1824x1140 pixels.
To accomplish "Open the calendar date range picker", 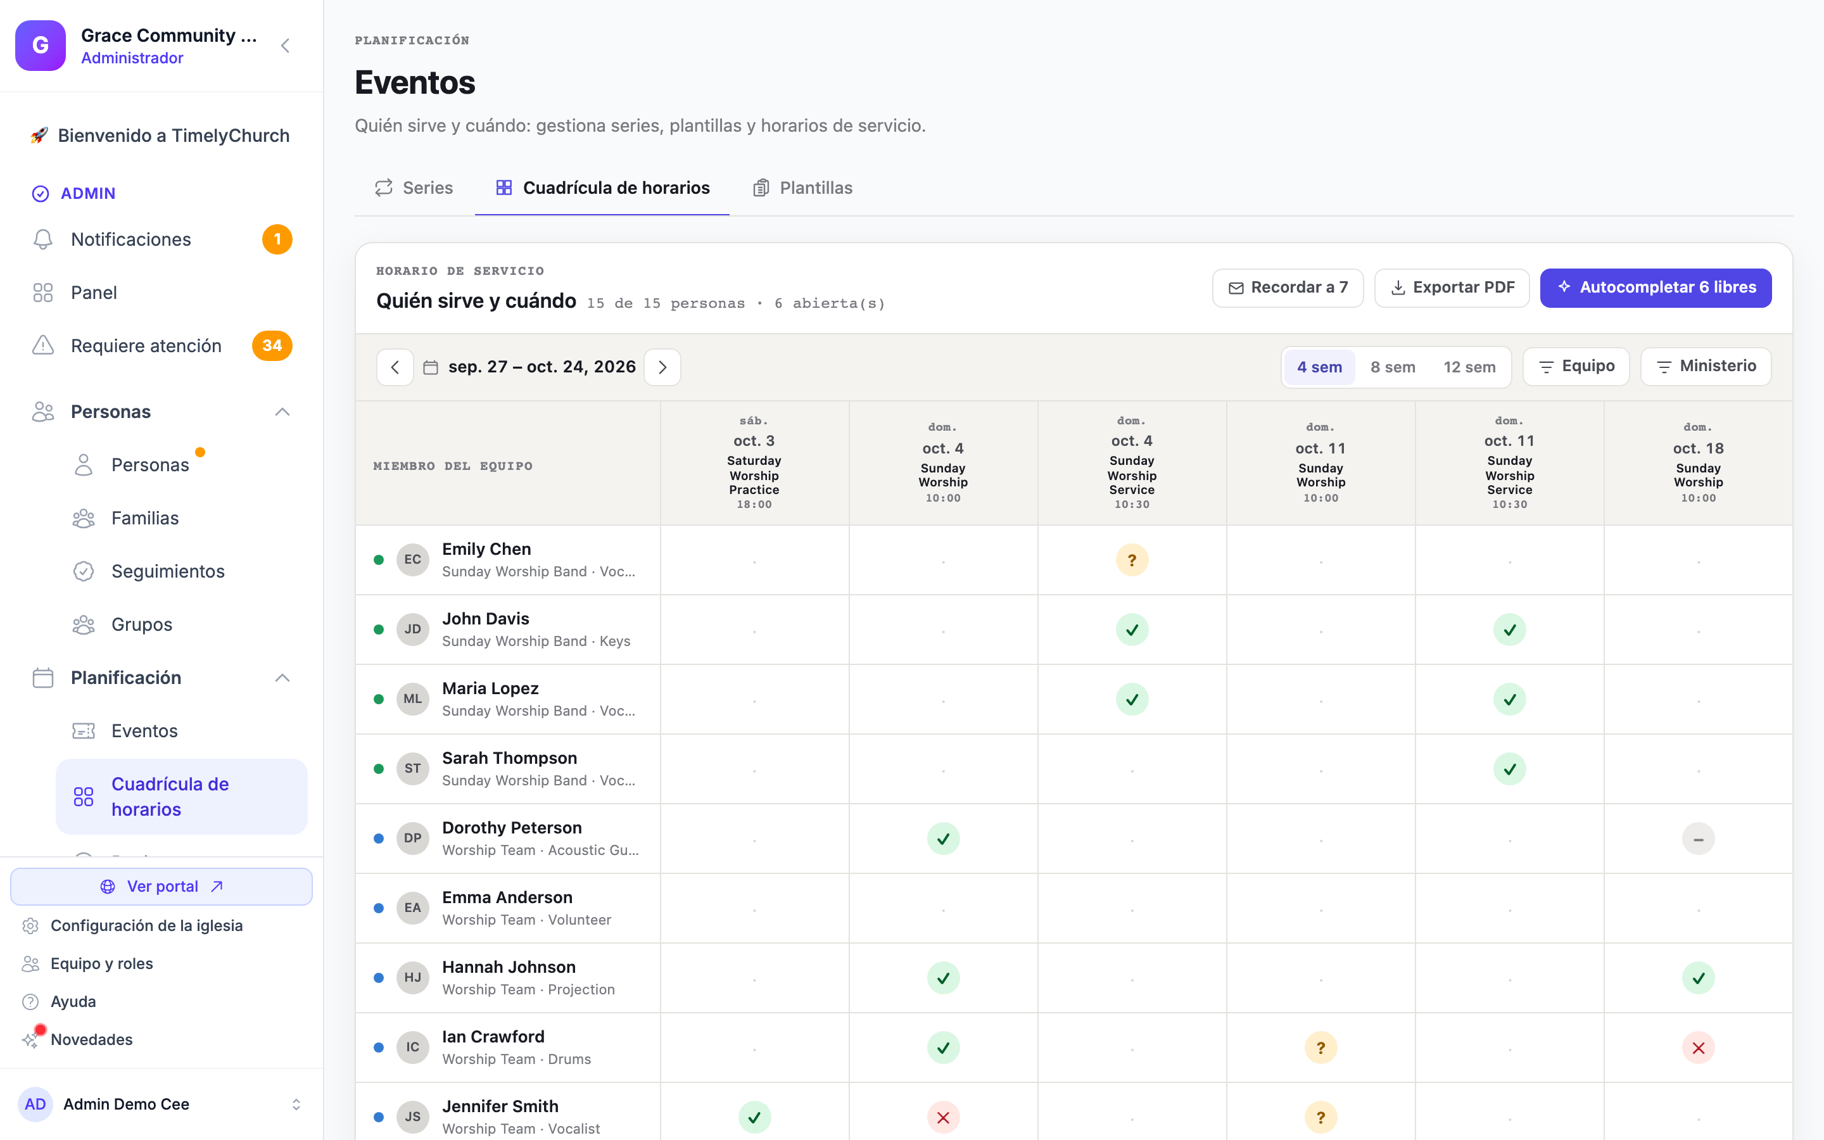I will point(529,367).
